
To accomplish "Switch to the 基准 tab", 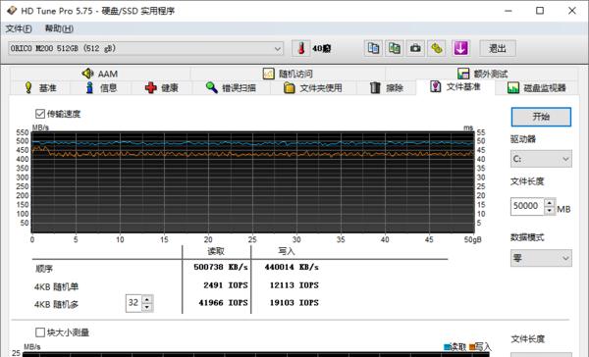I will coord(40,88).
